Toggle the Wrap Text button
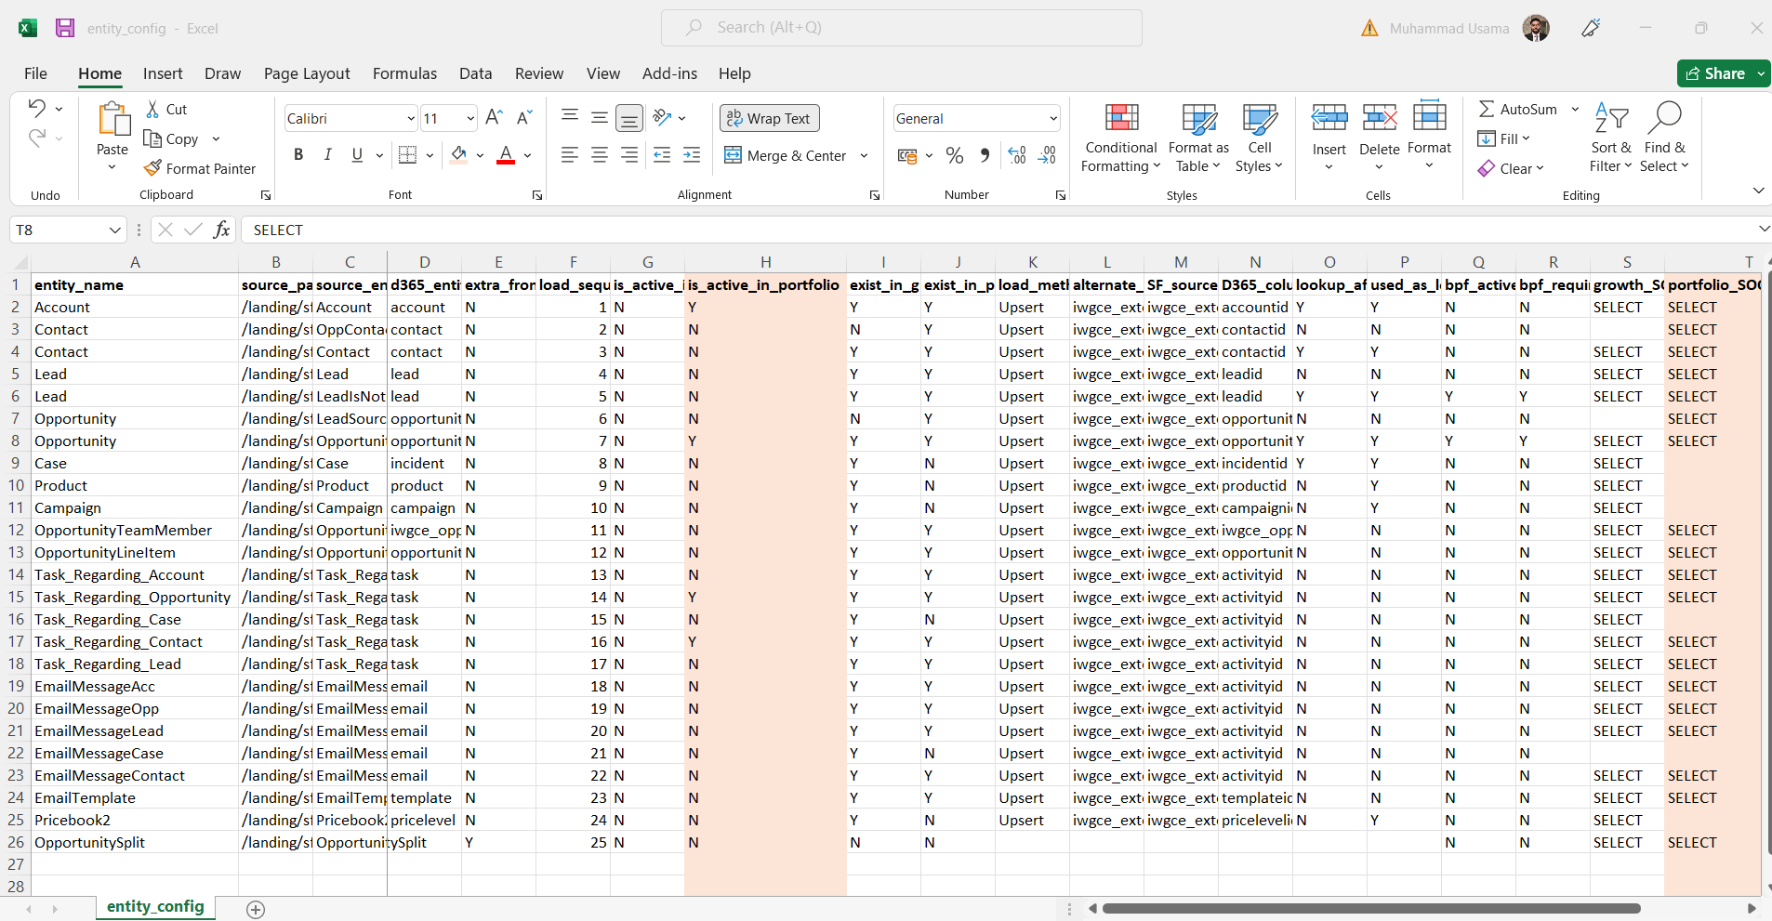Image resolution: width=1772 pixels, height=921 pixels. click(769, 118)
